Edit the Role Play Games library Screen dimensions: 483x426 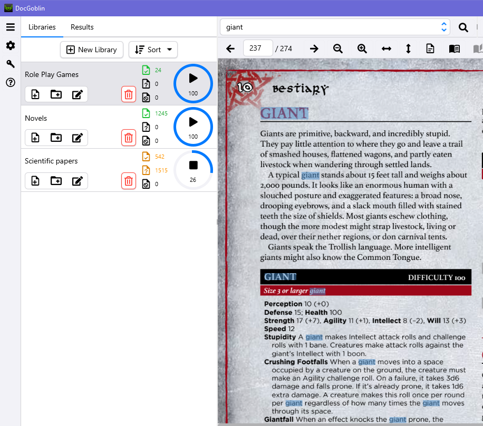coord(78,94)
